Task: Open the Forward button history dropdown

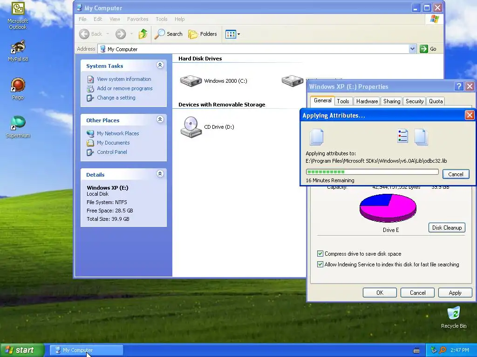Action: point(131,34)
